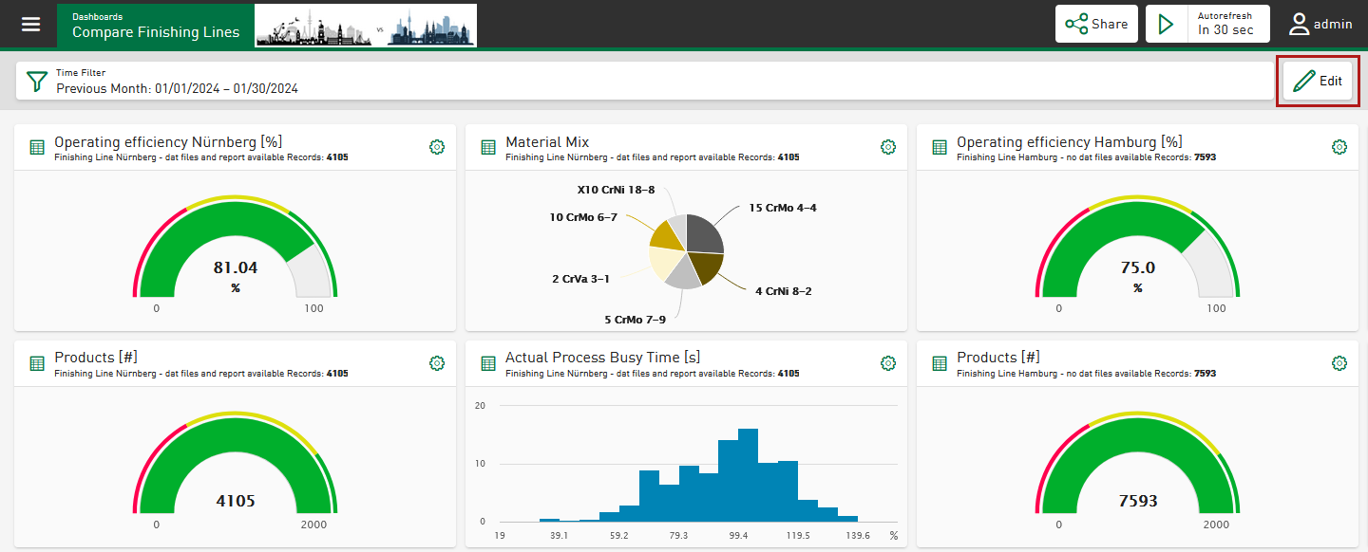Open the Autorefresh interval selector
This screenshot has width=1368, height=552.
pyautogui.click(x=1228, y=24)
